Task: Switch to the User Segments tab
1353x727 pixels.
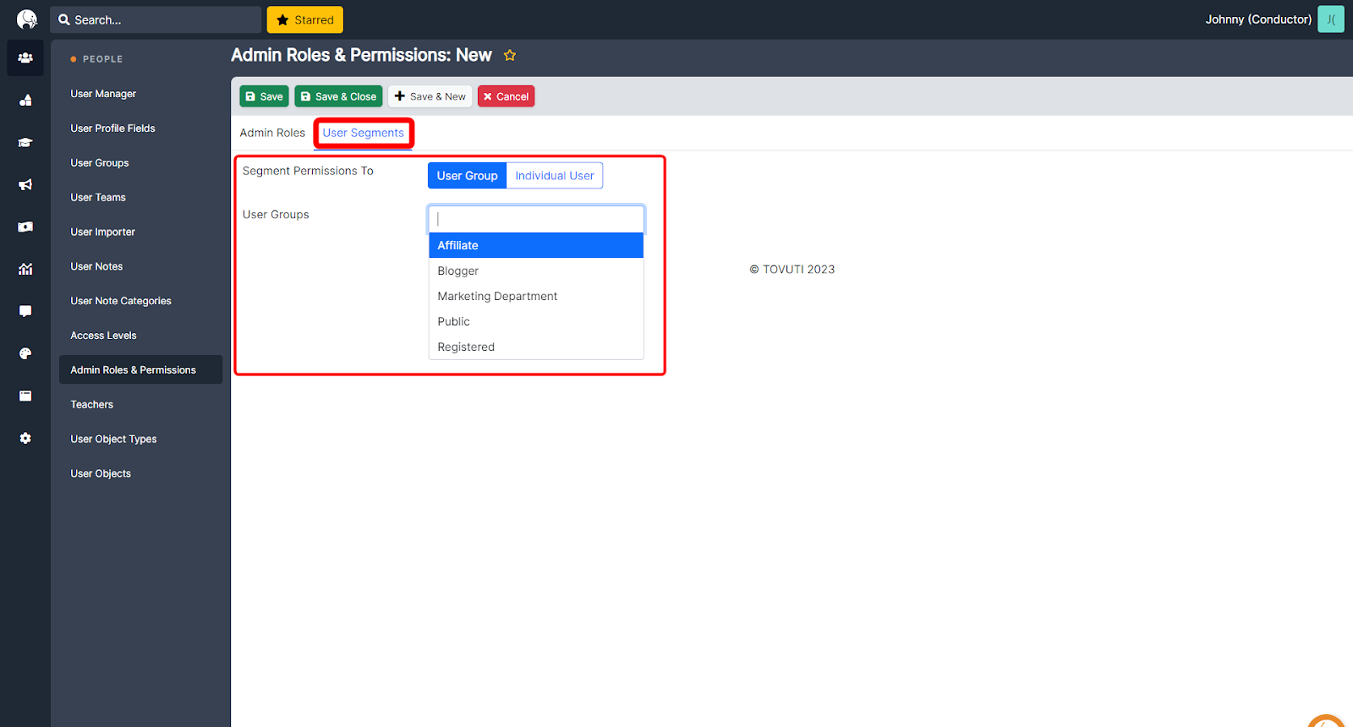Action: pyautogui.click(x=364, y=133)
